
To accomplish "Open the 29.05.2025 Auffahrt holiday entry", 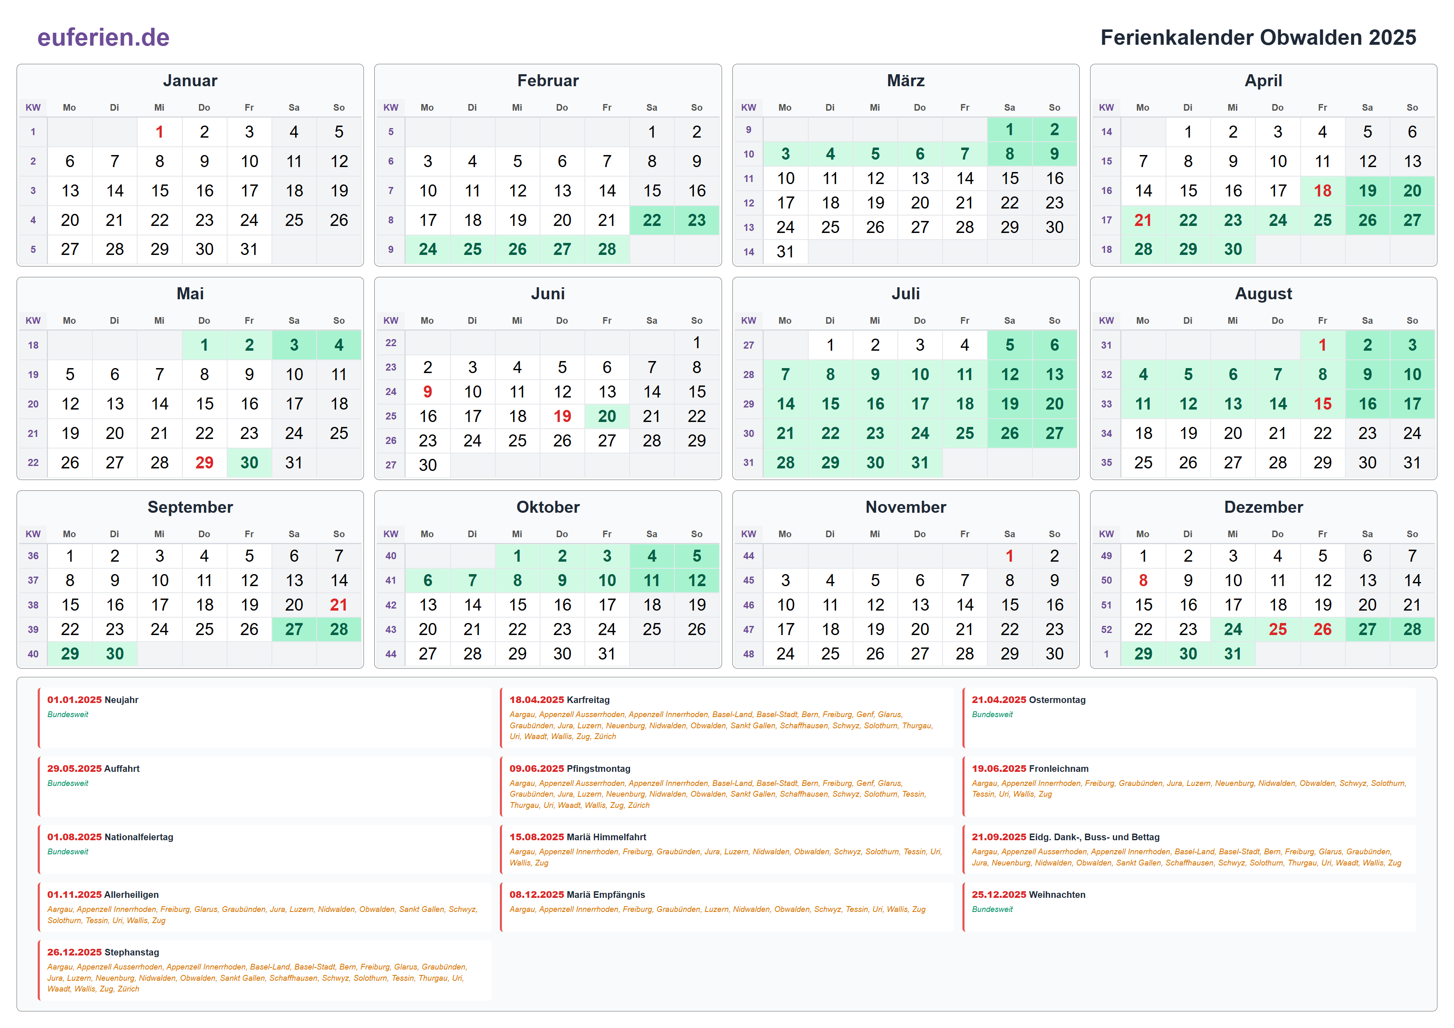I will coord(265,787).
